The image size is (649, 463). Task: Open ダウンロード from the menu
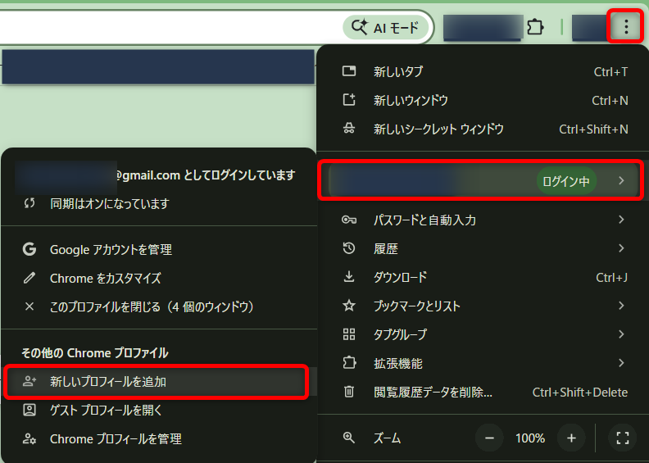pyautogui.click(x=400, y=277)
